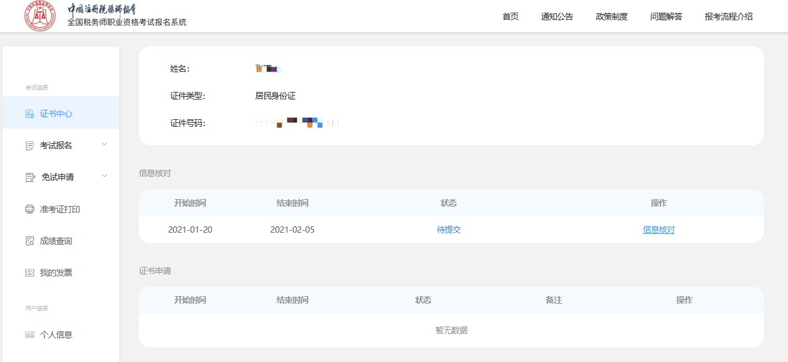Click the 全国税务师职业资格考试报名系统 title
Screen dimensions: 788x362
(127, 22)
